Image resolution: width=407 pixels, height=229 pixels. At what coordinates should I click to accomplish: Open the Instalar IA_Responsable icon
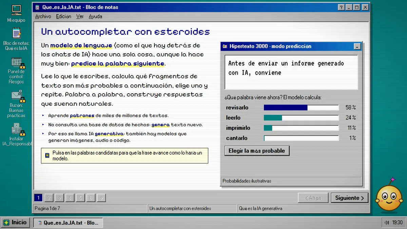(x=16, y=135)
